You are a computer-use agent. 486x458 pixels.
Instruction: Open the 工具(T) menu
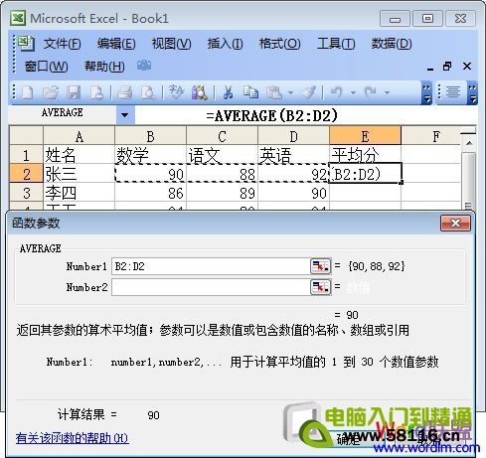coord(336,44)
